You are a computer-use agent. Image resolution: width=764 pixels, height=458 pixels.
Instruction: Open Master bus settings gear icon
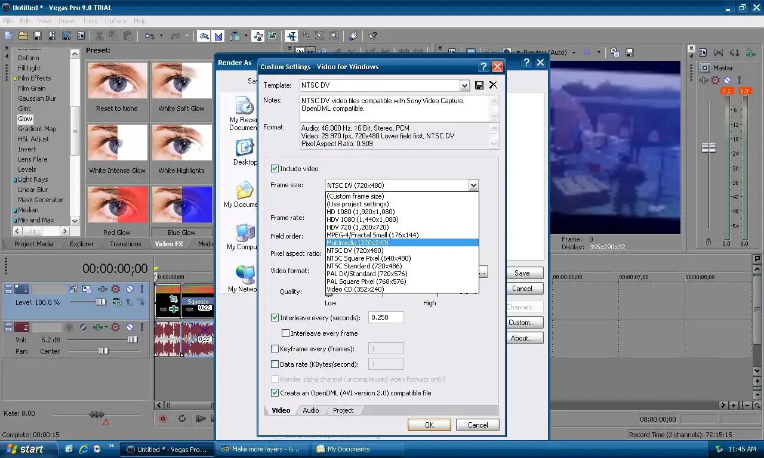point(715,80)
